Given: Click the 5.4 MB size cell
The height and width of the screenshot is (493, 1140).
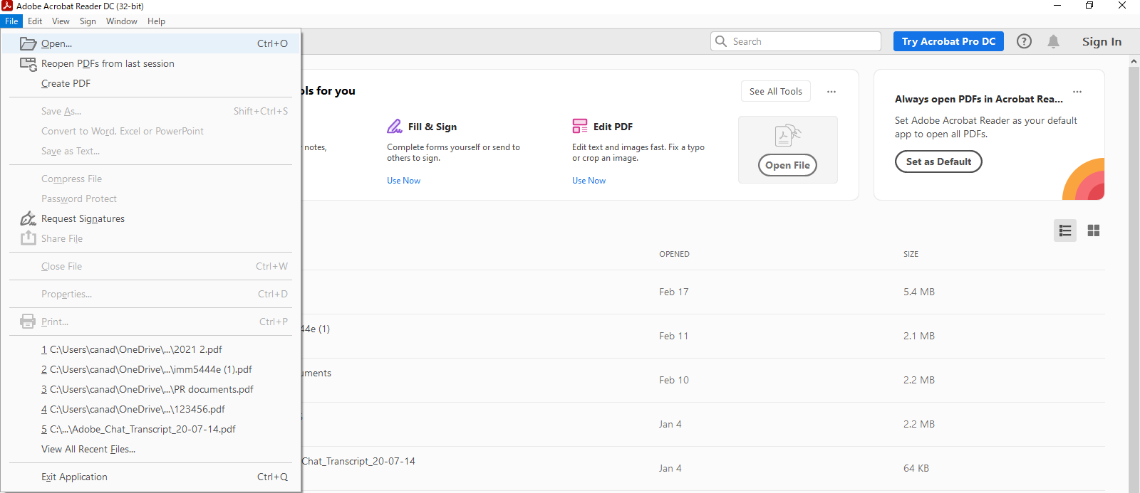Looking at the screenshot, I should click(919, 292).
